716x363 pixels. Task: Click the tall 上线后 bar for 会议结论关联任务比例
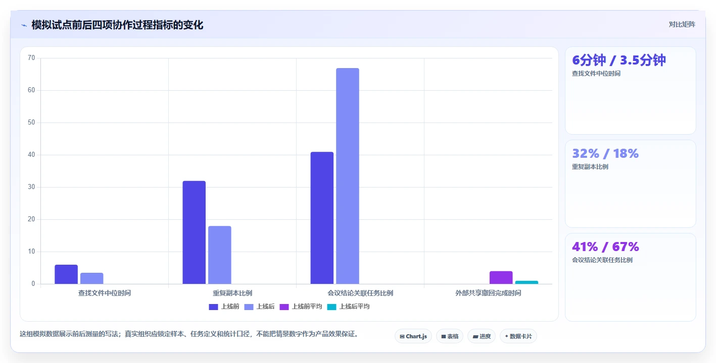pos(348,176)
